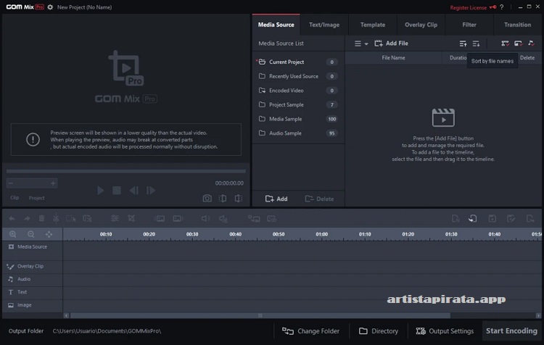Select Current Project folder
The height and width of the screenshot is (345, 544).
(x=298, y=62)
